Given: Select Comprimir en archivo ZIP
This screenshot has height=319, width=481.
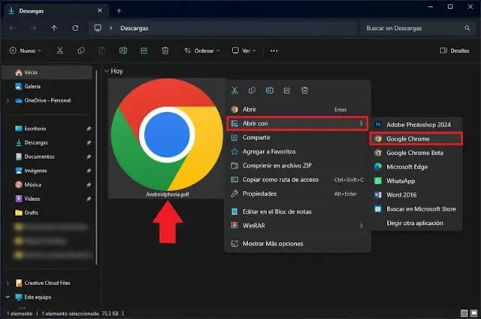Looking at the screenshot, I should click(x=297, y=166).
